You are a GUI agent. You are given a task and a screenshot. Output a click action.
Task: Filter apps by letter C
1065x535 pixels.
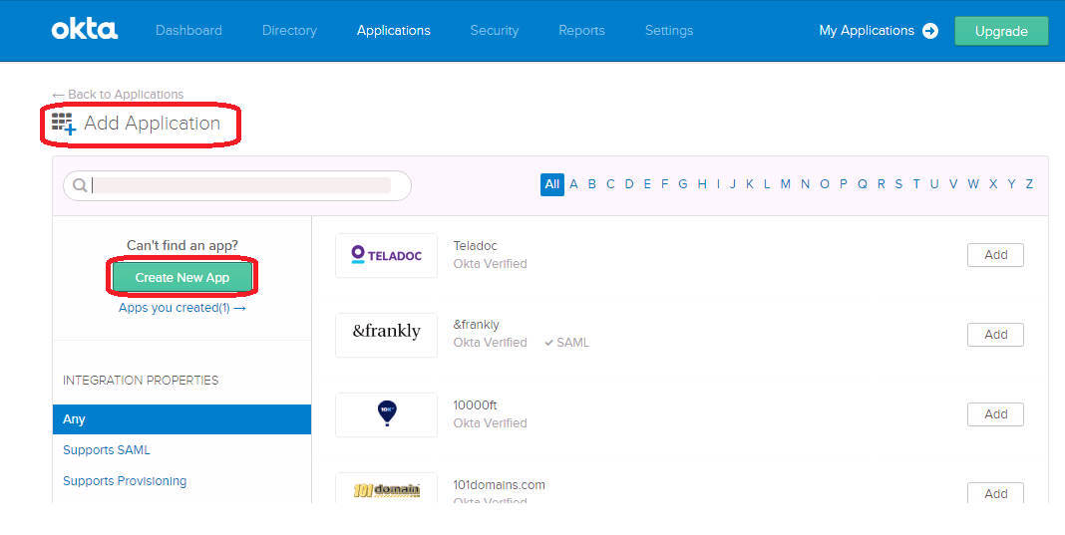[x=610, y=184]
